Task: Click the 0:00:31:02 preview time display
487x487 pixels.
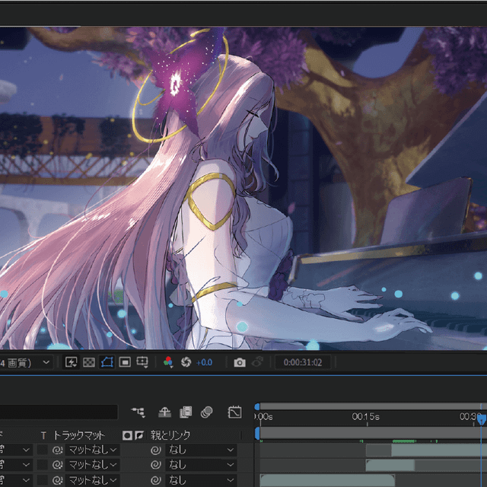Action: coord(302,363)
